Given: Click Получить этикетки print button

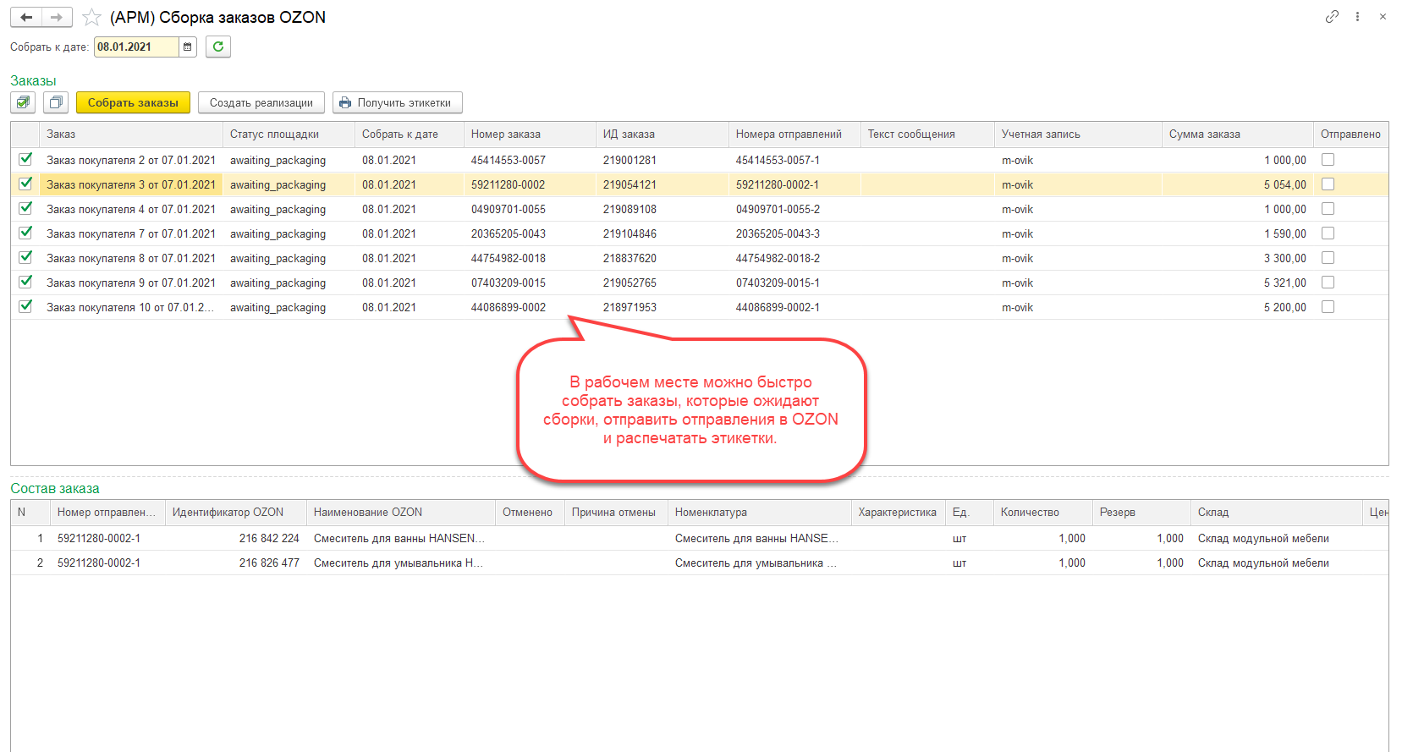Looking at the screenshot, I should tap(397, 103).
